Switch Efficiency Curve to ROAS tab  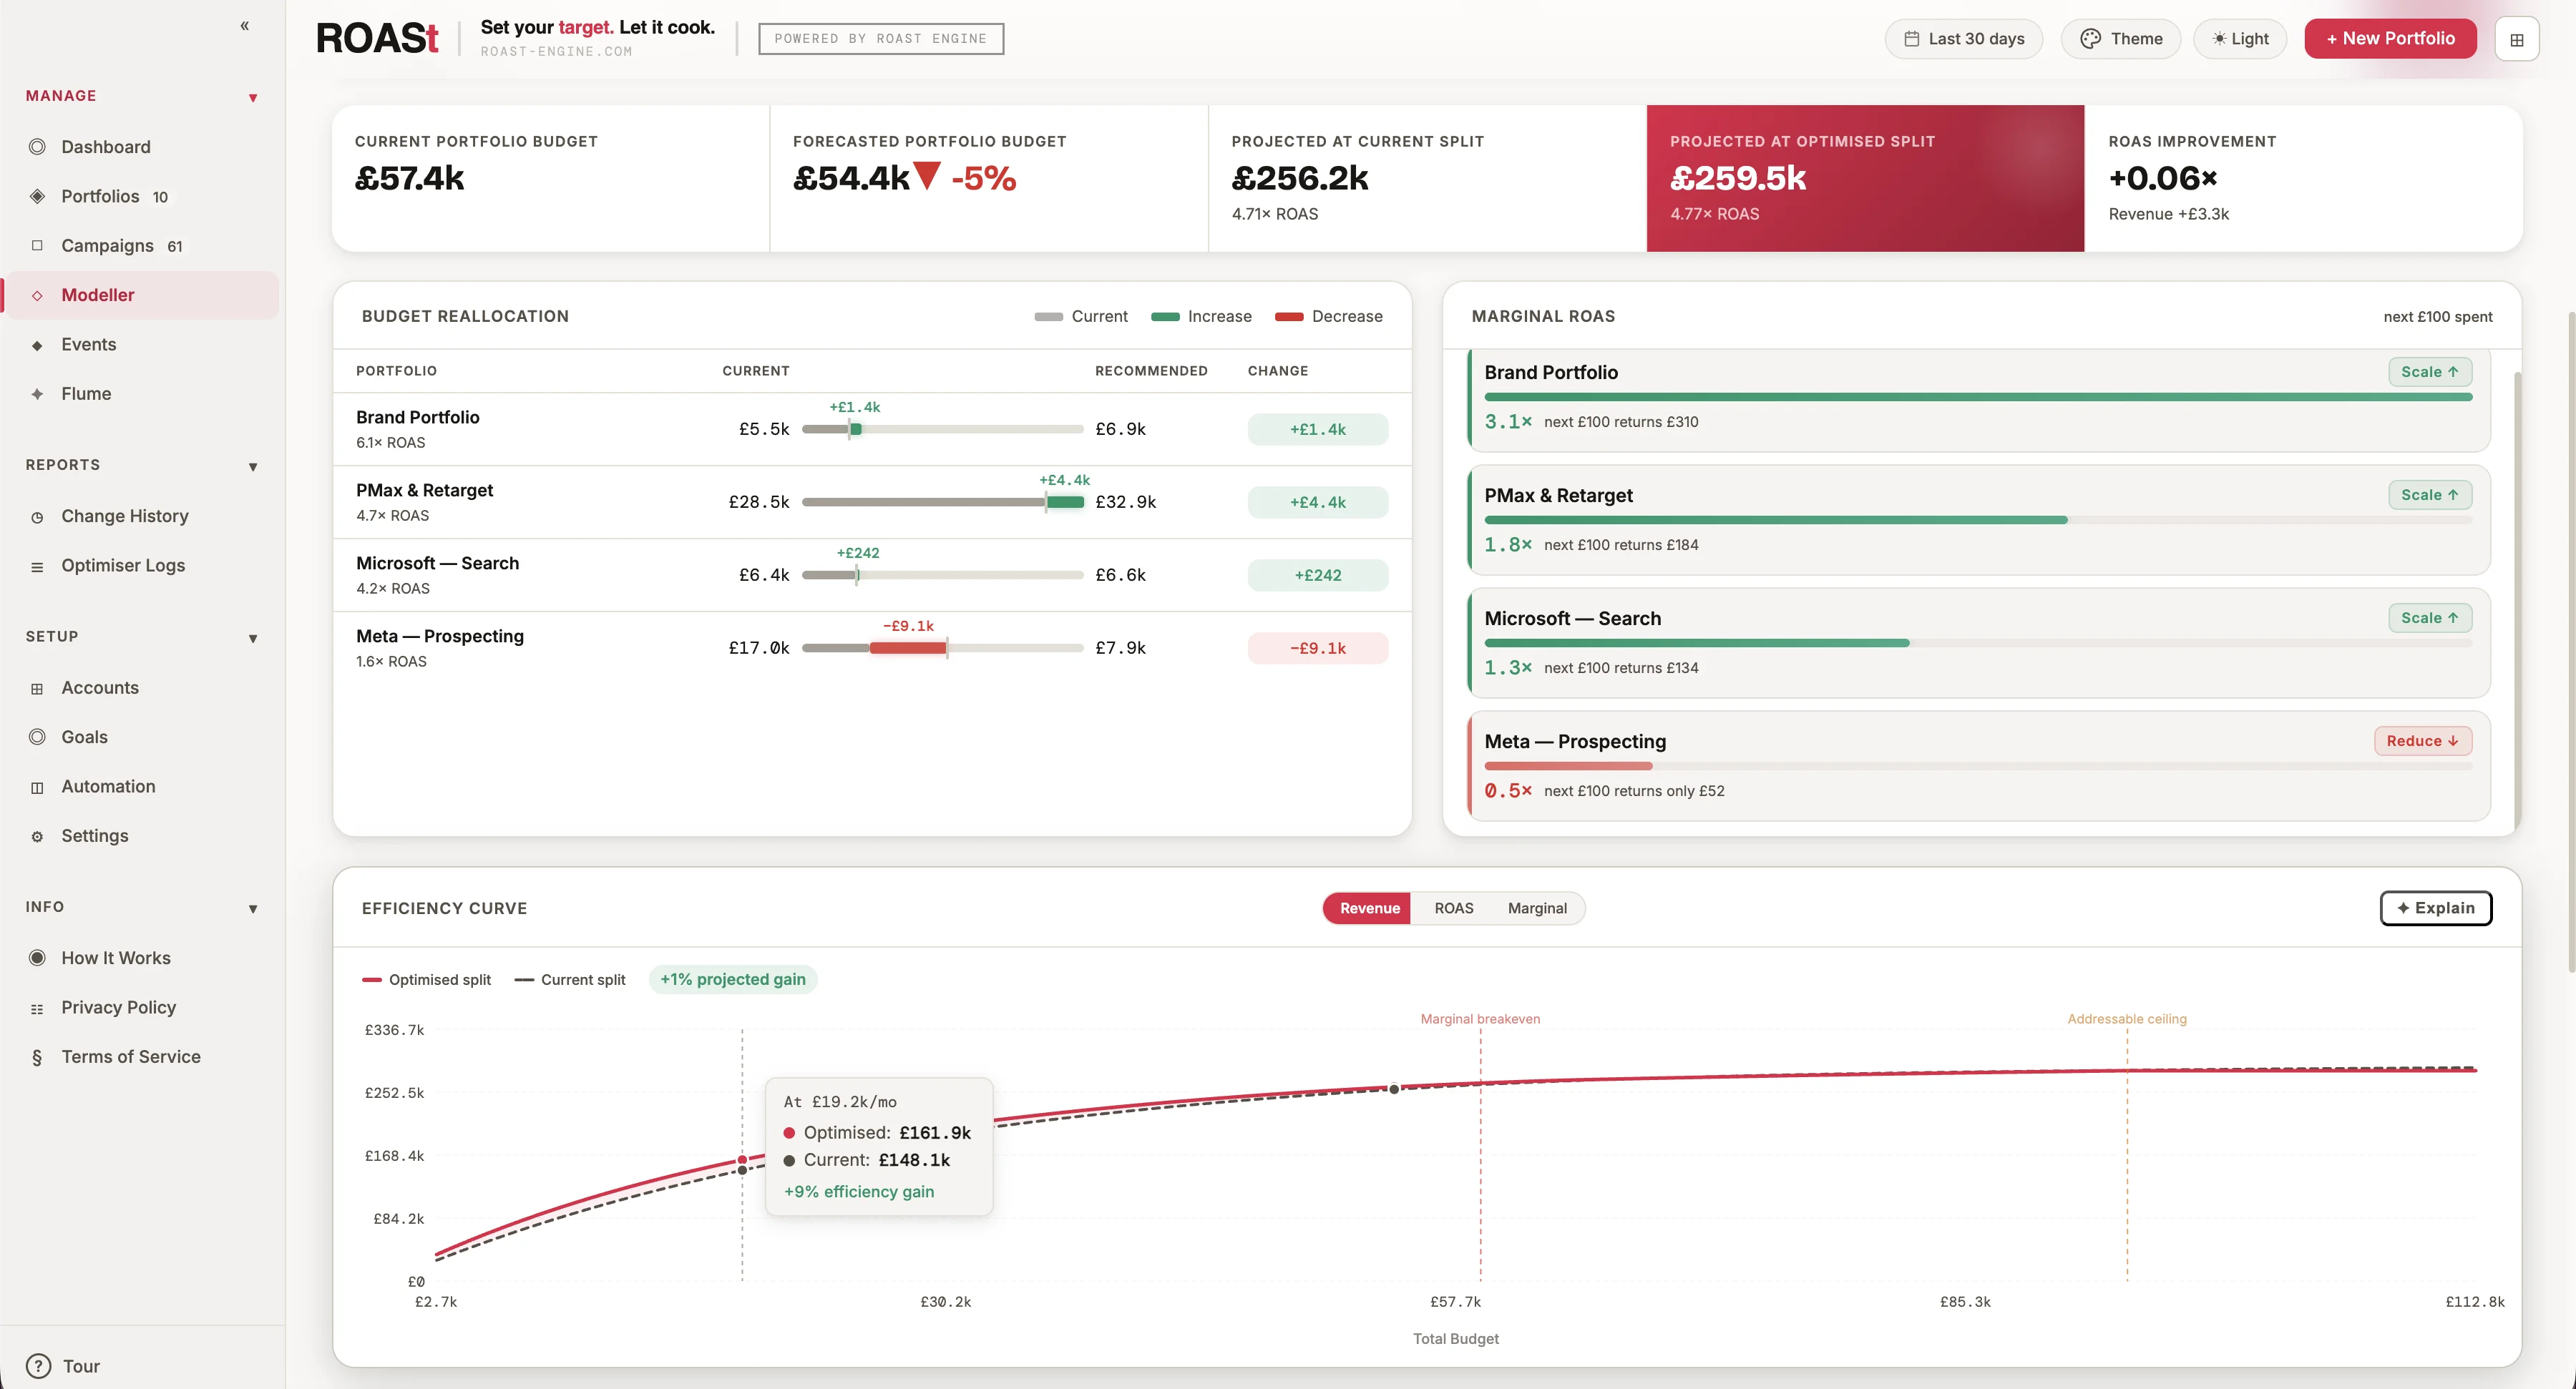click(1454, 908)
